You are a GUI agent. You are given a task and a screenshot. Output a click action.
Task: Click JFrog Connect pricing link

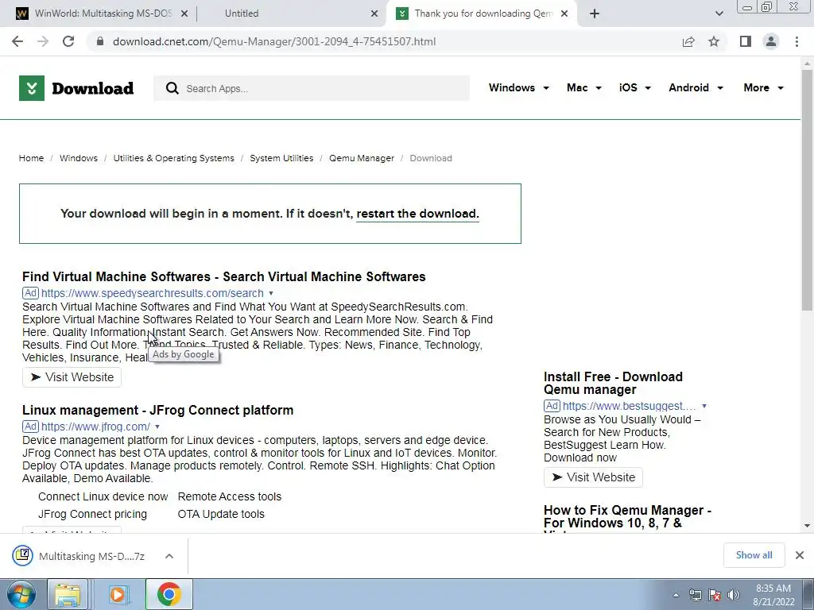click(92, 514)
